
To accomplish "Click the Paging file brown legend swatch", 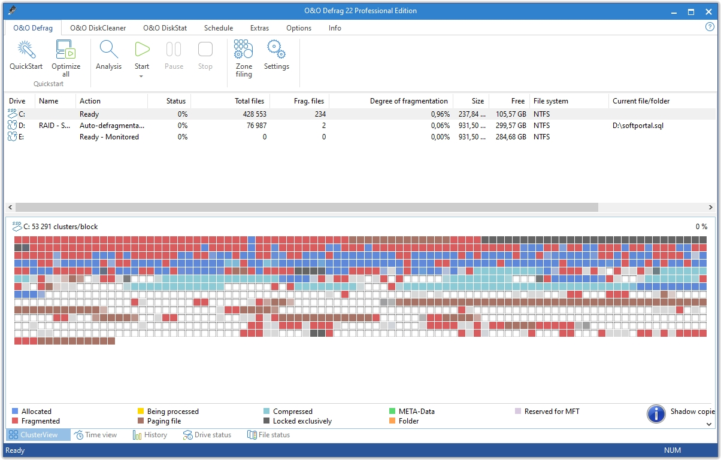I will pyautogui.click(x=141, y=421).
